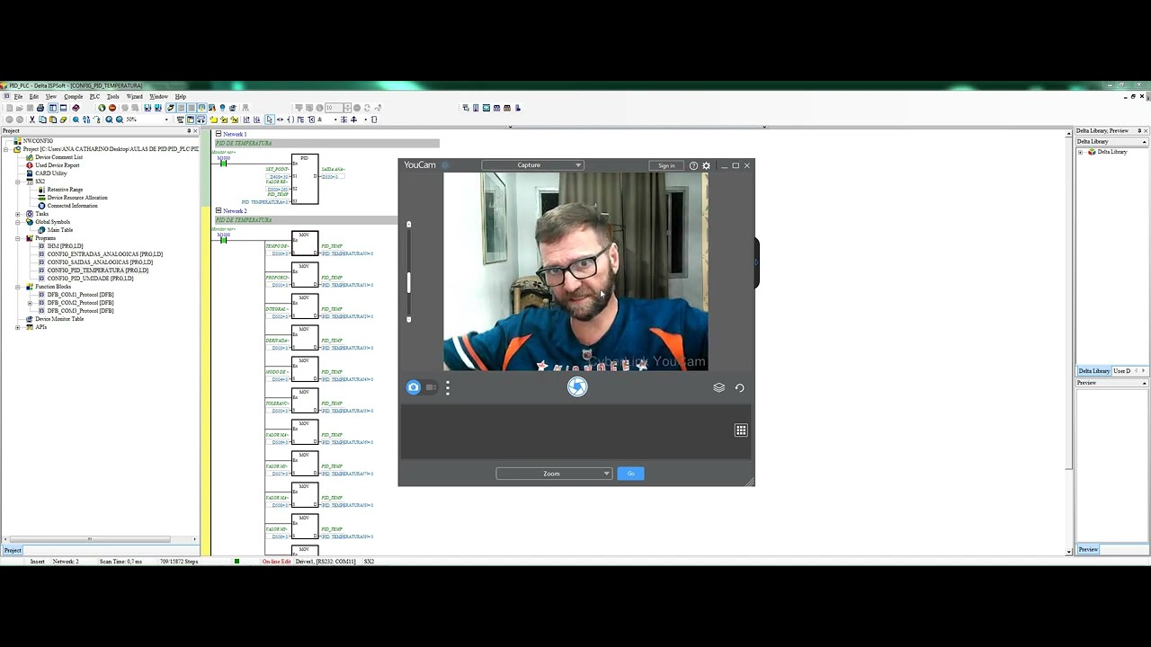Click the Print toolbar icon

point(40,108)
